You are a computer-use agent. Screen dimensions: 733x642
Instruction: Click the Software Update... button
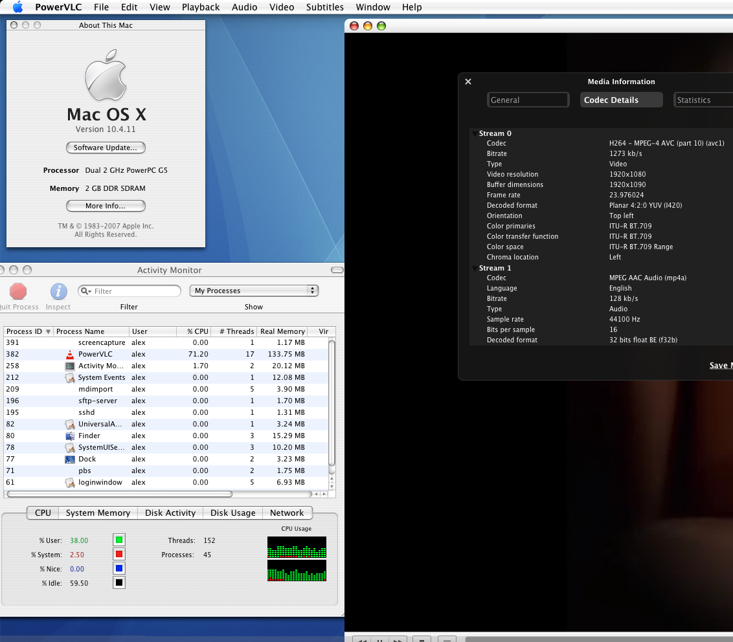coord(106,148)
